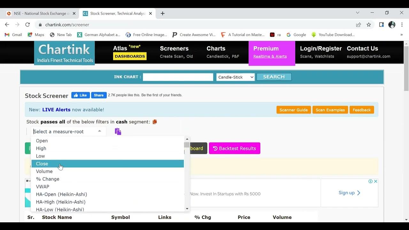This screenshot has width=409, height=230.
Task: Click the Facebook Share button
Action: click(x=99, y=95)
